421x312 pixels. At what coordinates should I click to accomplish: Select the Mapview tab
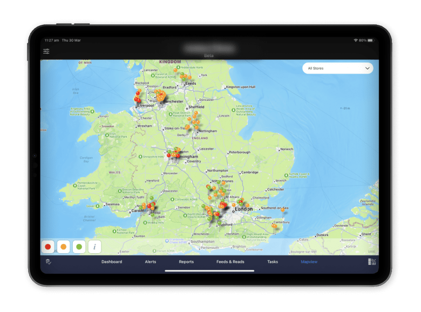point(310,262)
